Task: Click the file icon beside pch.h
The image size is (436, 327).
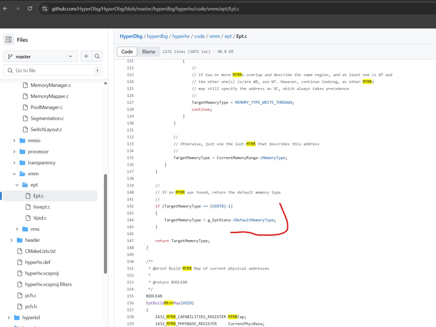Action: point(20,307)
